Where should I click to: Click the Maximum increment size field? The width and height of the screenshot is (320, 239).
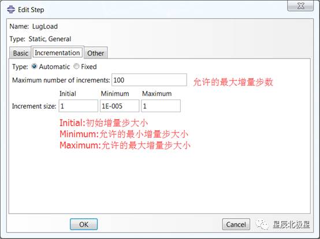[x=161, y=106]
